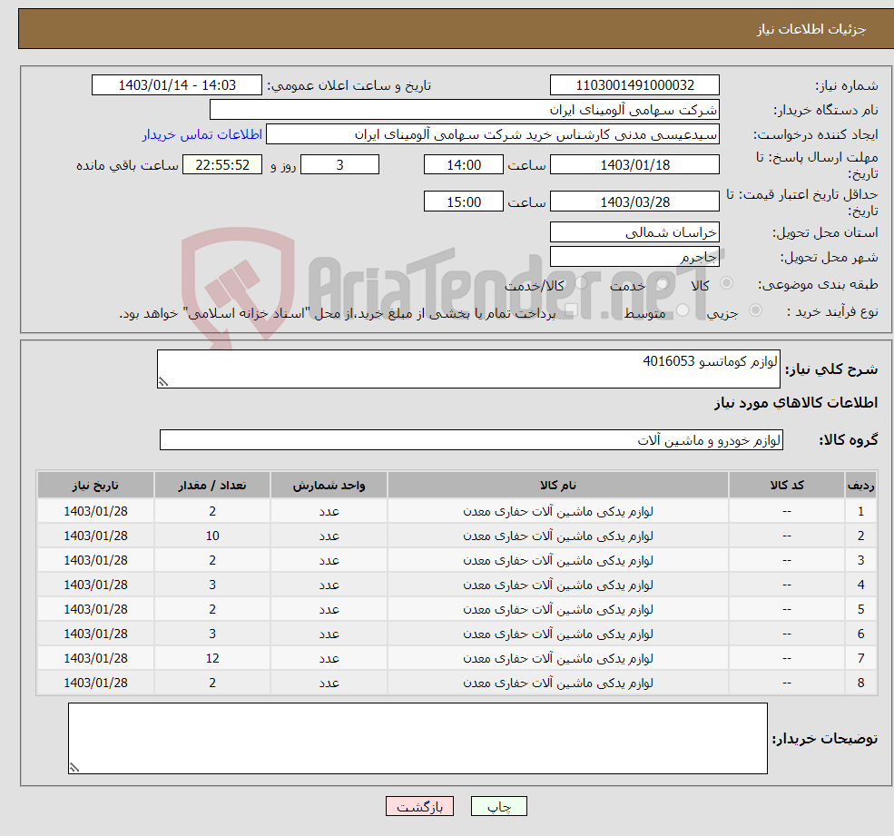This screenshot has height=836, width=894.
Task: Click the price validity date 1403/03/28
Action: pyautogui.click(x=634, y=202)
